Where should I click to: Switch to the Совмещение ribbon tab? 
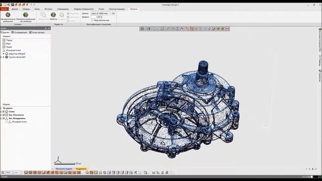[x=63, y=9]
